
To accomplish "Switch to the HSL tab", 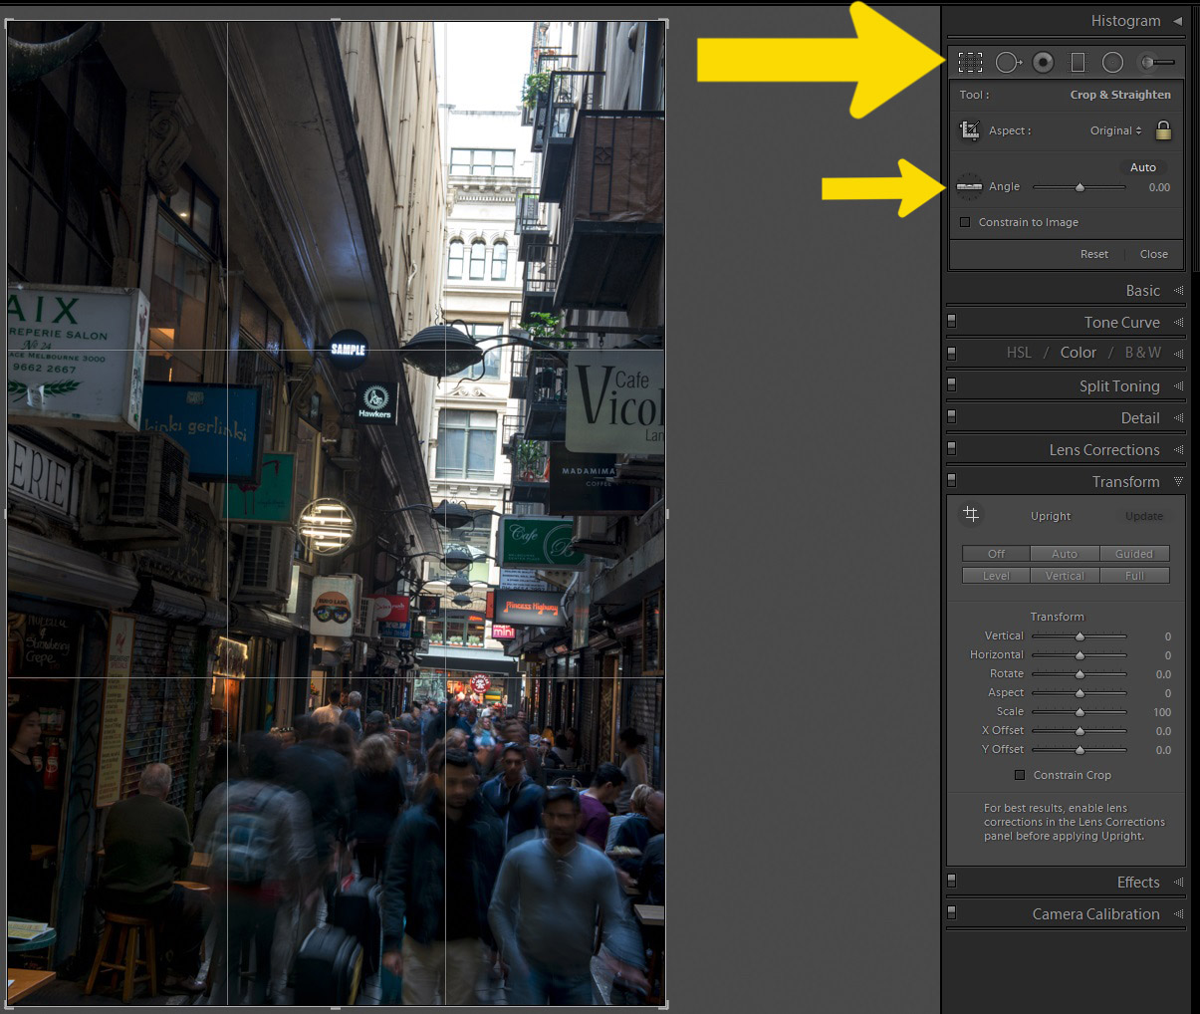I will [1019, 353].
